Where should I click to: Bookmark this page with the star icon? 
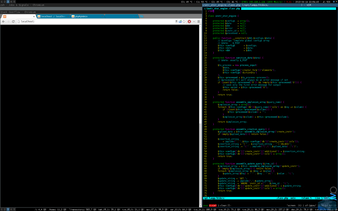tap(184, 21)
